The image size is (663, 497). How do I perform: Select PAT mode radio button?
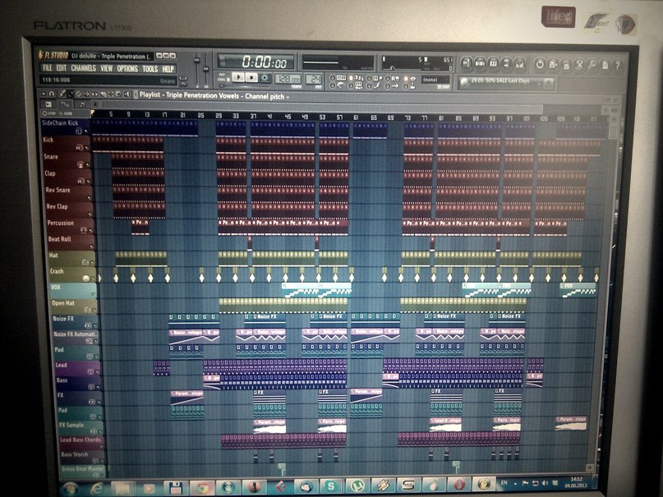[228, 75]
